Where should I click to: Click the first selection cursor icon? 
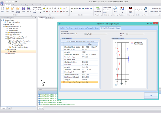(x=72, y=8)
